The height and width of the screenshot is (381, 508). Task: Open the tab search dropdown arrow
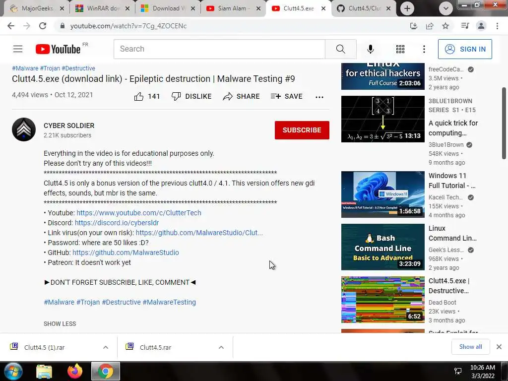(446, 8)
